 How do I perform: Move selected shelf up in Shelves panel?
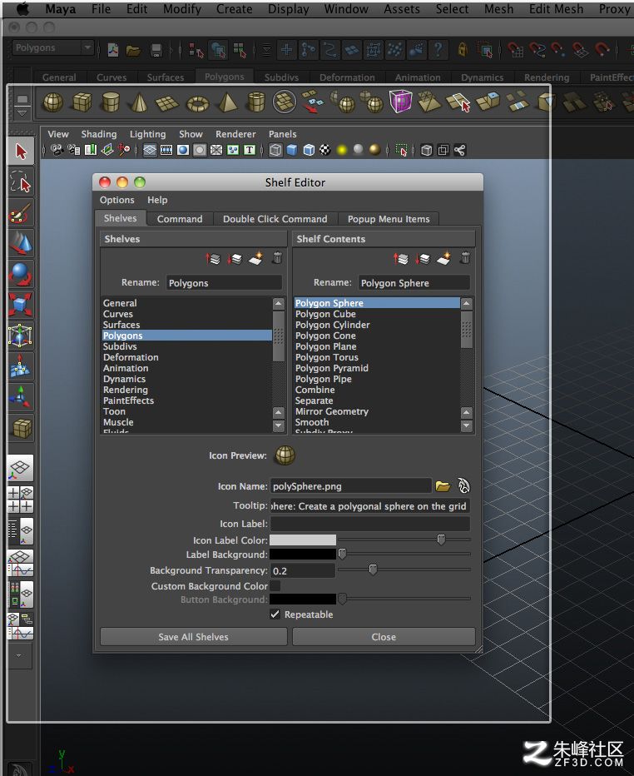213,258
